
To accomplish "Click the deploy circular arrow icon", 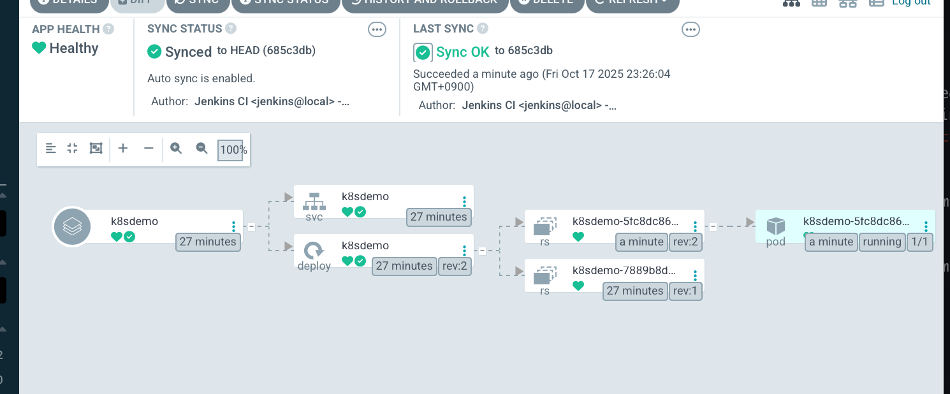I will pyautogui.click(x=314, y=251).
